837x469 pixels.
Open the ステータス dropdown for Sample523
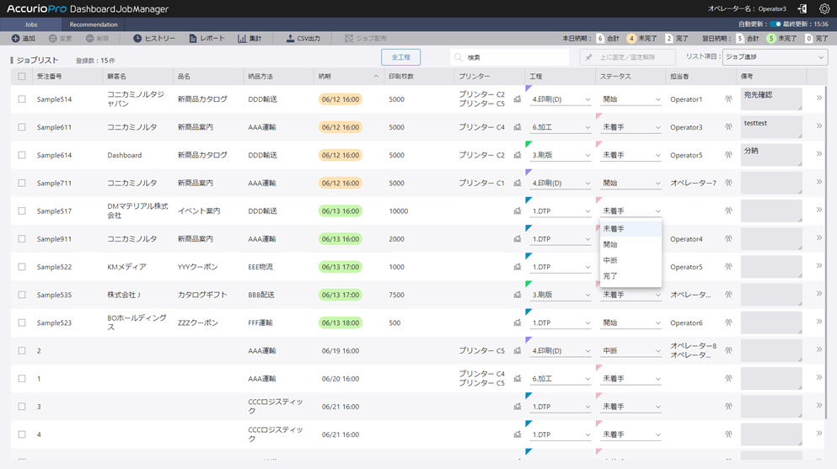coord(631,322)
